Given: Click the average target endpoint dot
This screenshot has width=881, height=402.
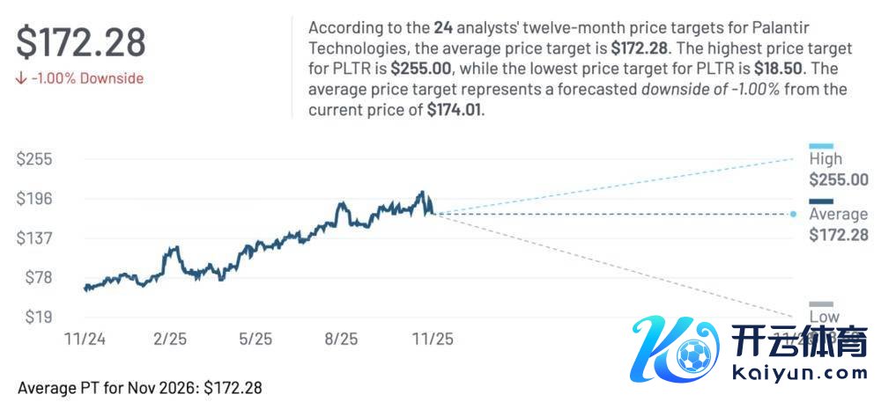Looking at the screenshot, I should (794, 214).
